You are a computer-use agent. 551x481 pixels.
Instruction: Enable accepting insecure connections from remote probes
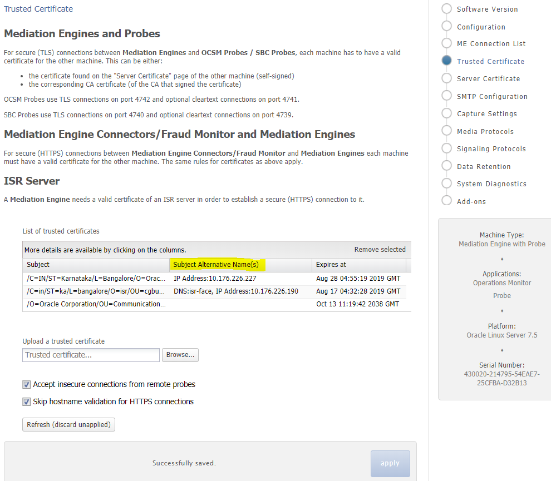[26, 384]
